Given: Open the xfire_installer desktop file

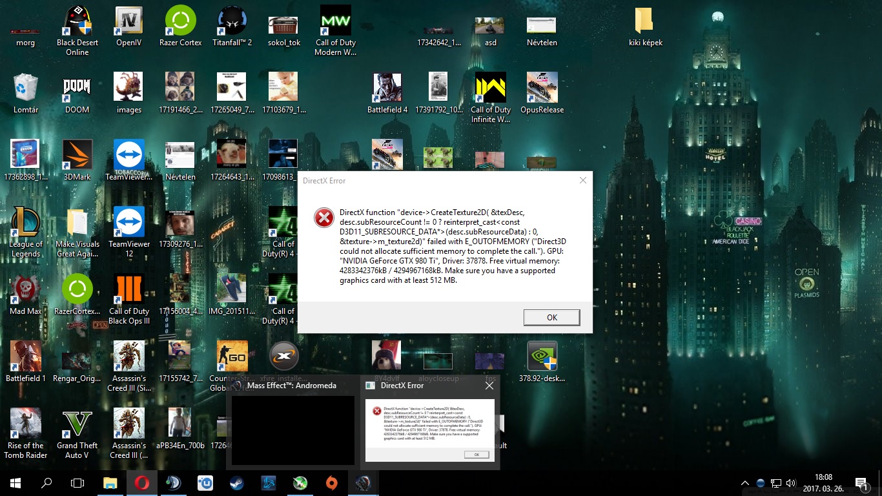Looking at the screenshot, I should coord(284,363).
